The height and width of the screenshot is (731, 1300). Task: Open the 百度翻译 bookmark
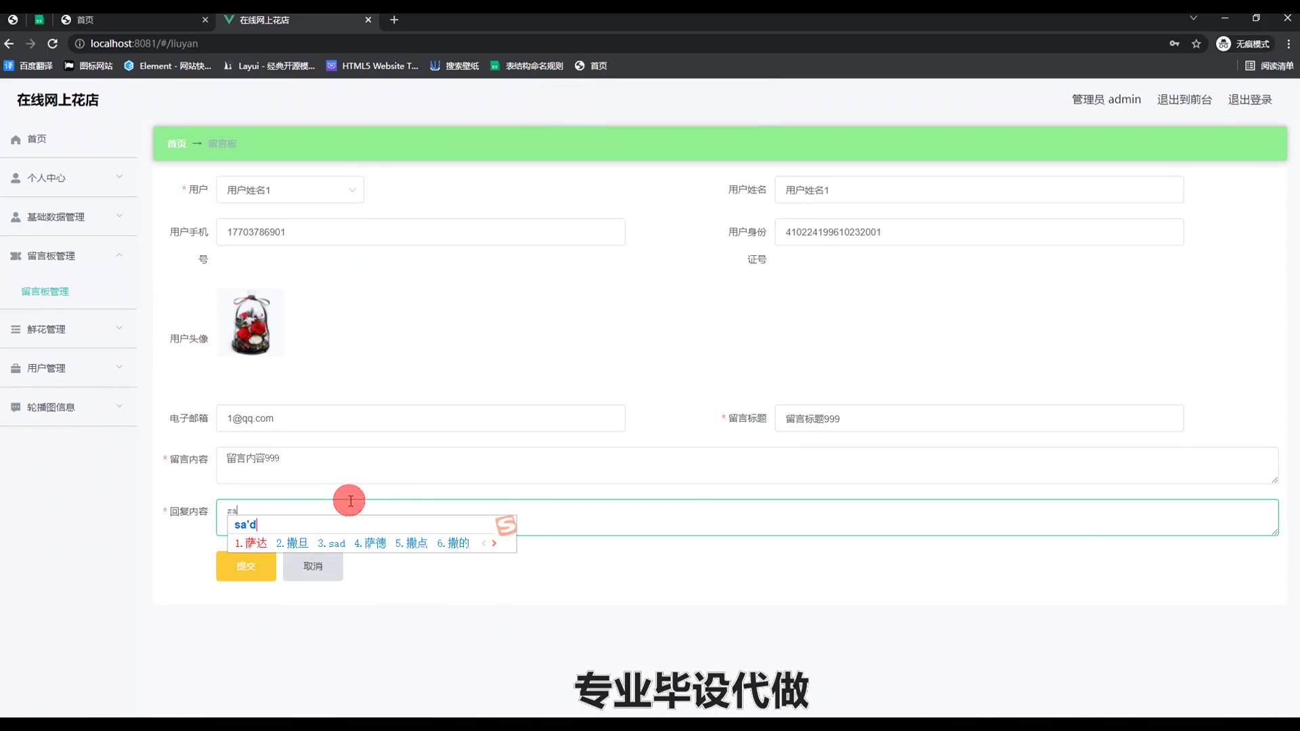coord(28,66)
